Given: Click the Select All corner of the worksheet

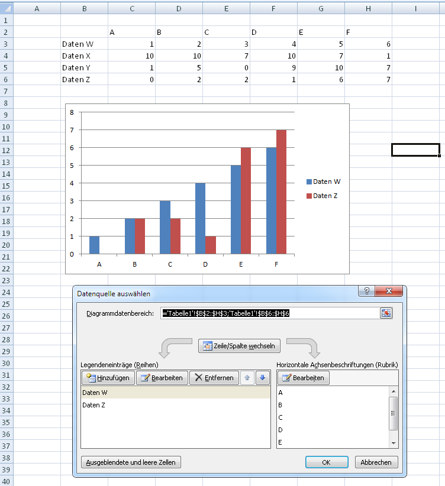Looking at the screenshot, I should tap(6, 8).
